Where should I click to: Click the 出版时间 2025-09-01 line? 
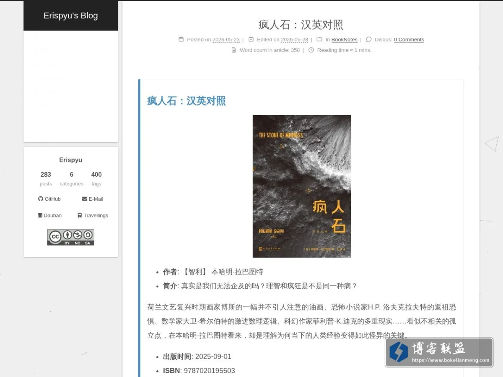pyautogui.click(x=197, y=356)
